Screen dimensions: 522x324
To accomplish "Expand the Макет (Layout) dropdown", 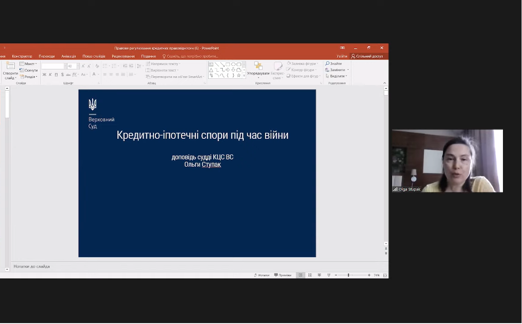I will pyautogui.click(x=28, y=64).
